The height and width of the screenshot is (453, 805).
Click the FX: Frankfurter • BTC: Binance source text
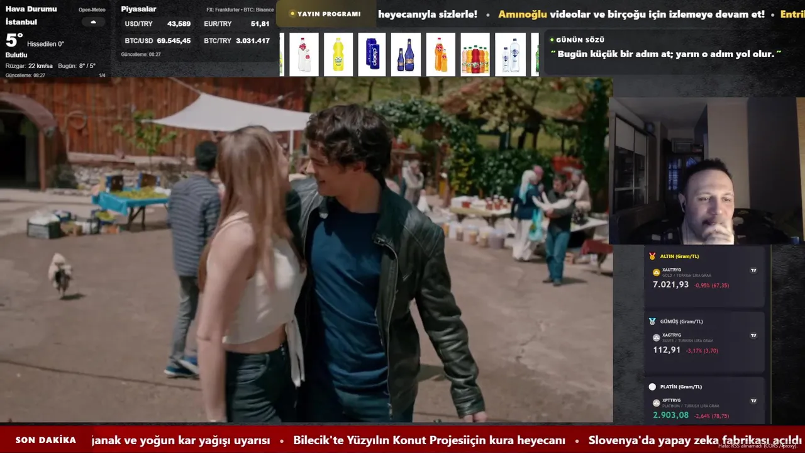tap(240, 10)
